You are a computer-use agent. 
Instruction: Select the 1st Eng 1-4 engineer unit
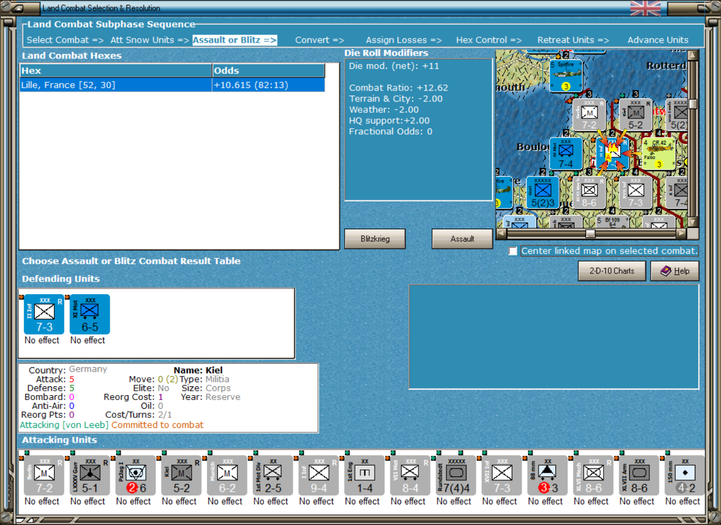[x=365, y=475]
